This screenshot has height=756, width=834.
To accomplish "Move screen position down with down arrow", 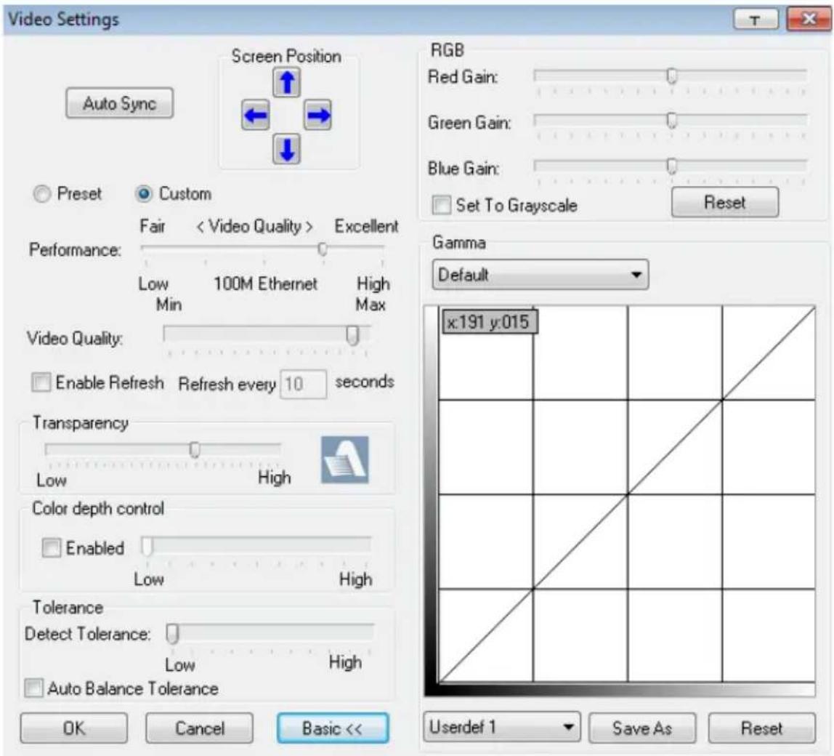I will (x=287, y=148).
